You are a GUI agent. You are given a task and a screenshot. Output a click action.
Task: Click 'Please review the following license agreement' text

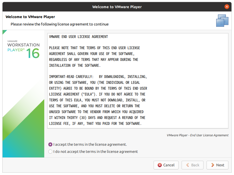click(60, 24)
